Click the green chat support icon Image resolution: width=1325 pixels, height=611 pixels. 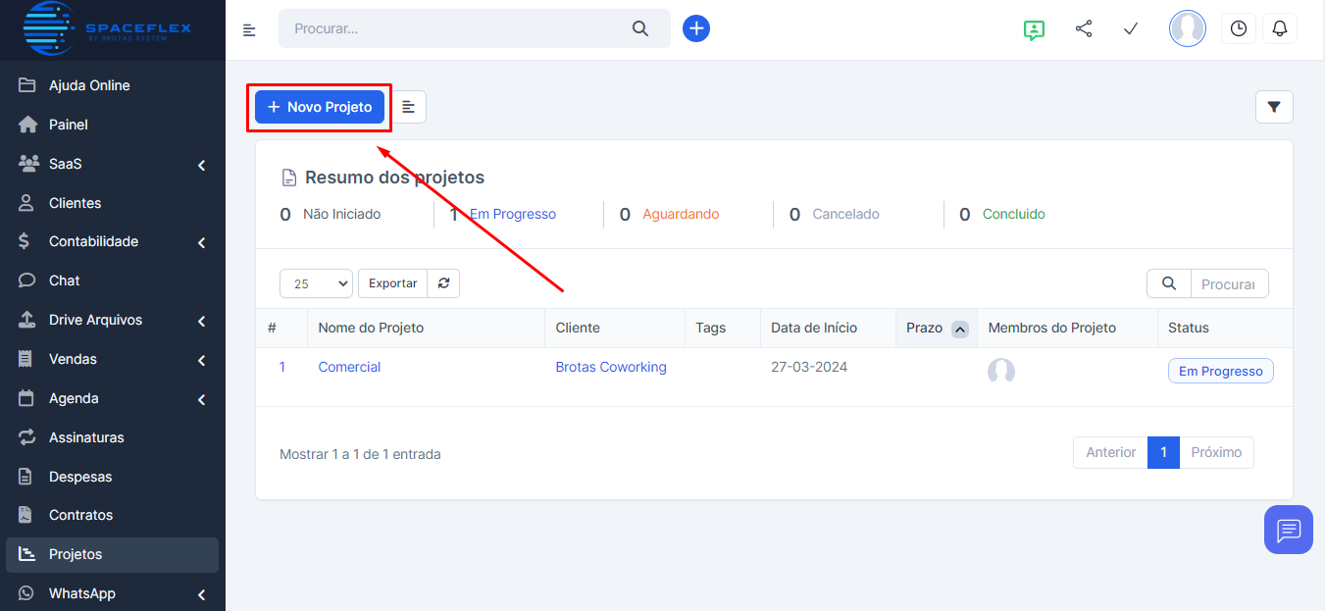[1034, 29]
